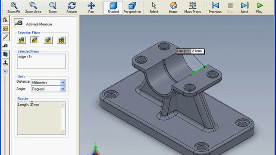
Task: Open Mass Props
Action: (x=193, y=8)
